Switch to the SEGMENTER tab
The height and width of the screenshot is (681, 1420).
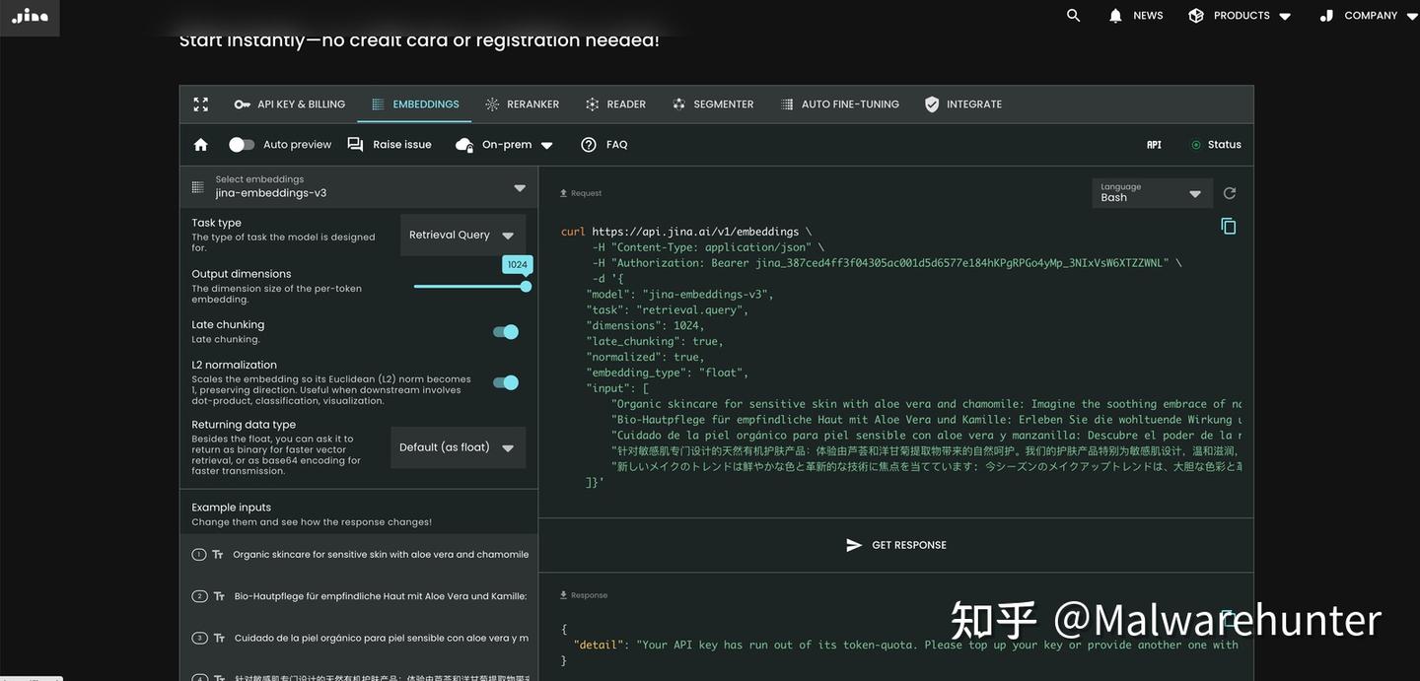pos(713,104)
